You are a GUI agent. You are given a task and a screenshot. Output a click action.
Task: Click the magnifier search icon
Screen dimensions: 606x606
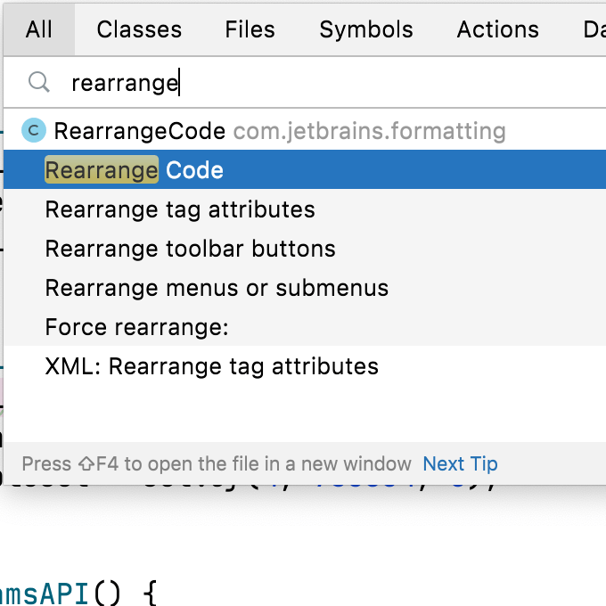coord(38,83)
